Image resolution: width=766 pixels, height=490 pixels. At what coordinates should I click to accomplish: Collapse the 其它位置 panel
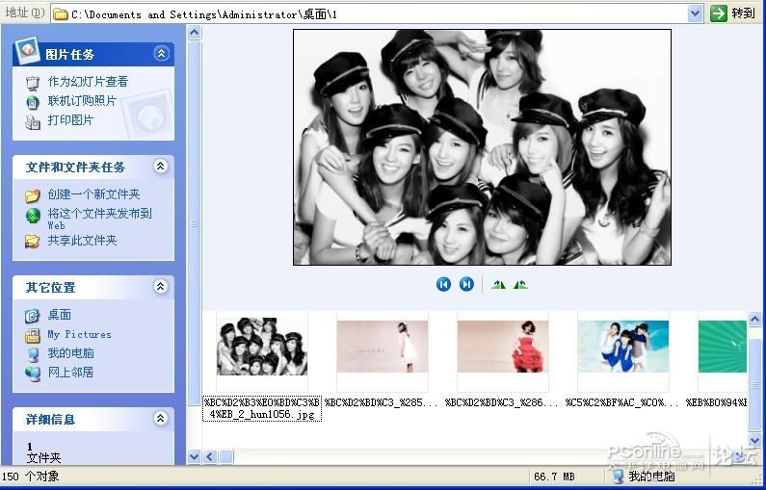(x=161, y=287)
